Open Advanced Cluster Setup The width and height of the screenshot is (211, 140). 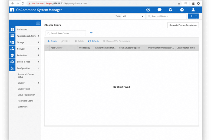coord(26,76)
